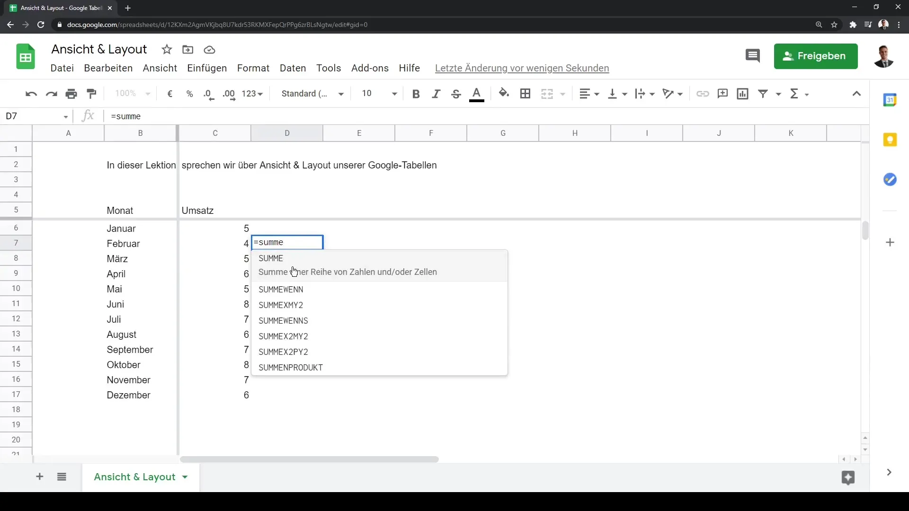Open the Einfügen menu
This screenshot has height=511, width=909.
coord(207,68)
